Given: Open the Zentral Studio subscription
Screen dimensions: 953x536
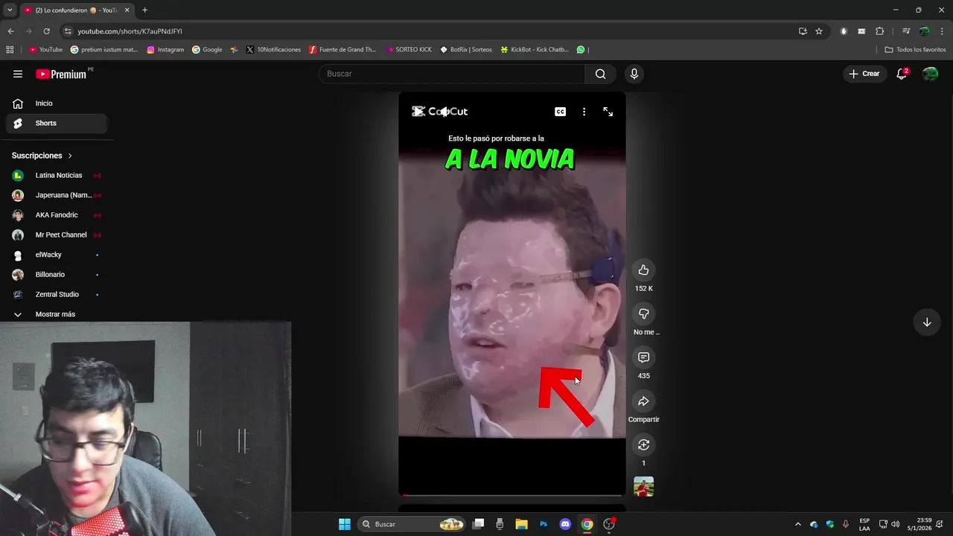Looking at the screenshot, I should click(57, 295).
